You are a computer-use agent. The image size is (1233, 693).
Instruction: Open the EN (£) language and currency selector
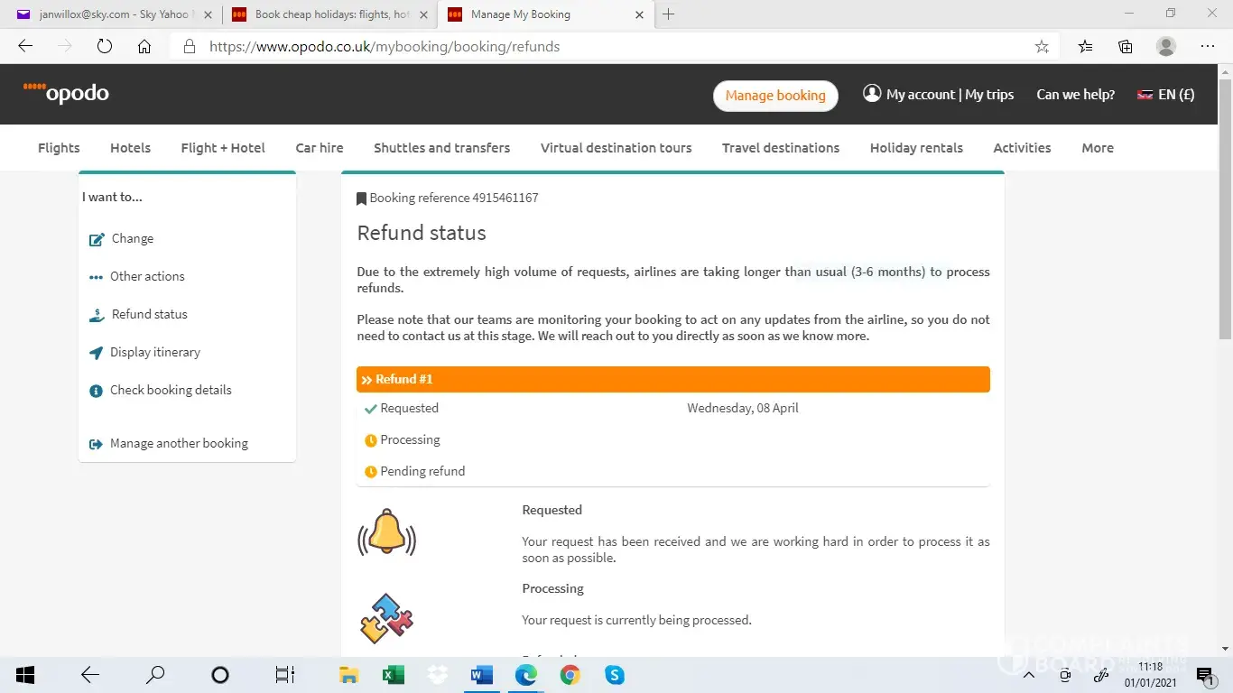click(1165, 94)
